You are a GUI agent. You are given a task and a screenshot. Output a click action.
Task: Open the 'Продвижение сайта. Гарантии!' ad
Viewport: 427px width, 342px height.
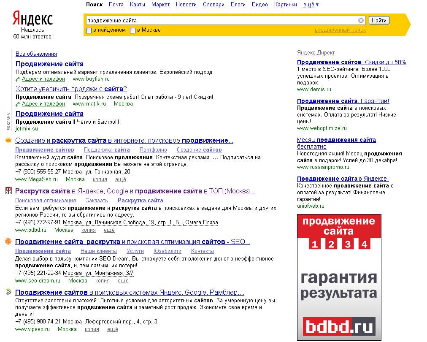pyautogui.click(x=343, y=101)
